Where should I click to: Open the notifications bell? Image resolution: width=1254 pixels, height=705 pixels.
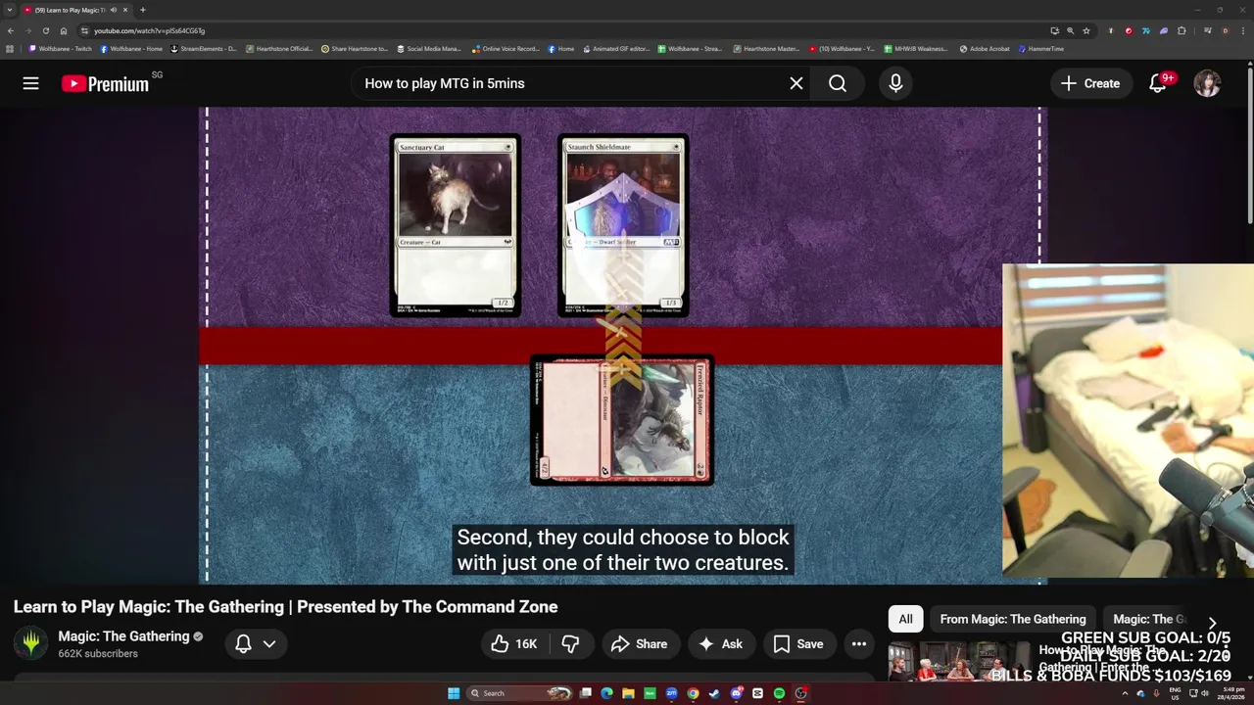pos(1158,83)
